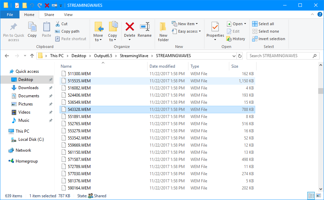Sort files by the Size column
This screenshot has width=324, height=200.
(243, 66)
